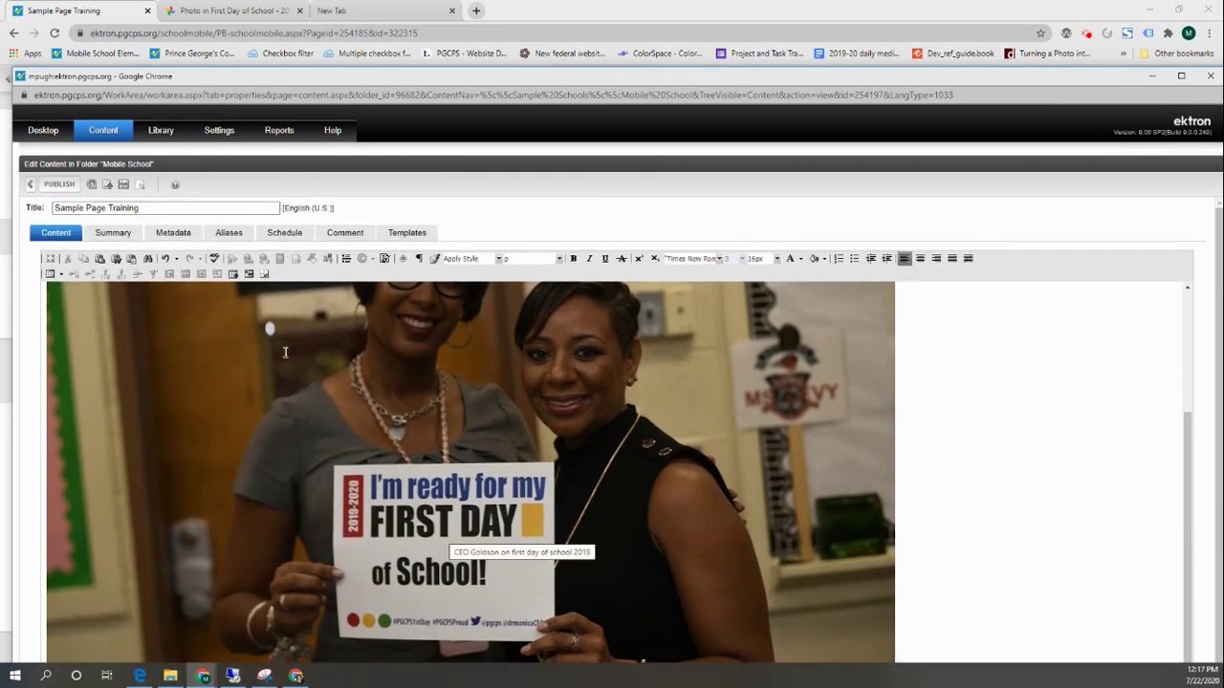This screenshot has height=688, width=1224.
Task: Open the Metadata tab
Action: 173,232
